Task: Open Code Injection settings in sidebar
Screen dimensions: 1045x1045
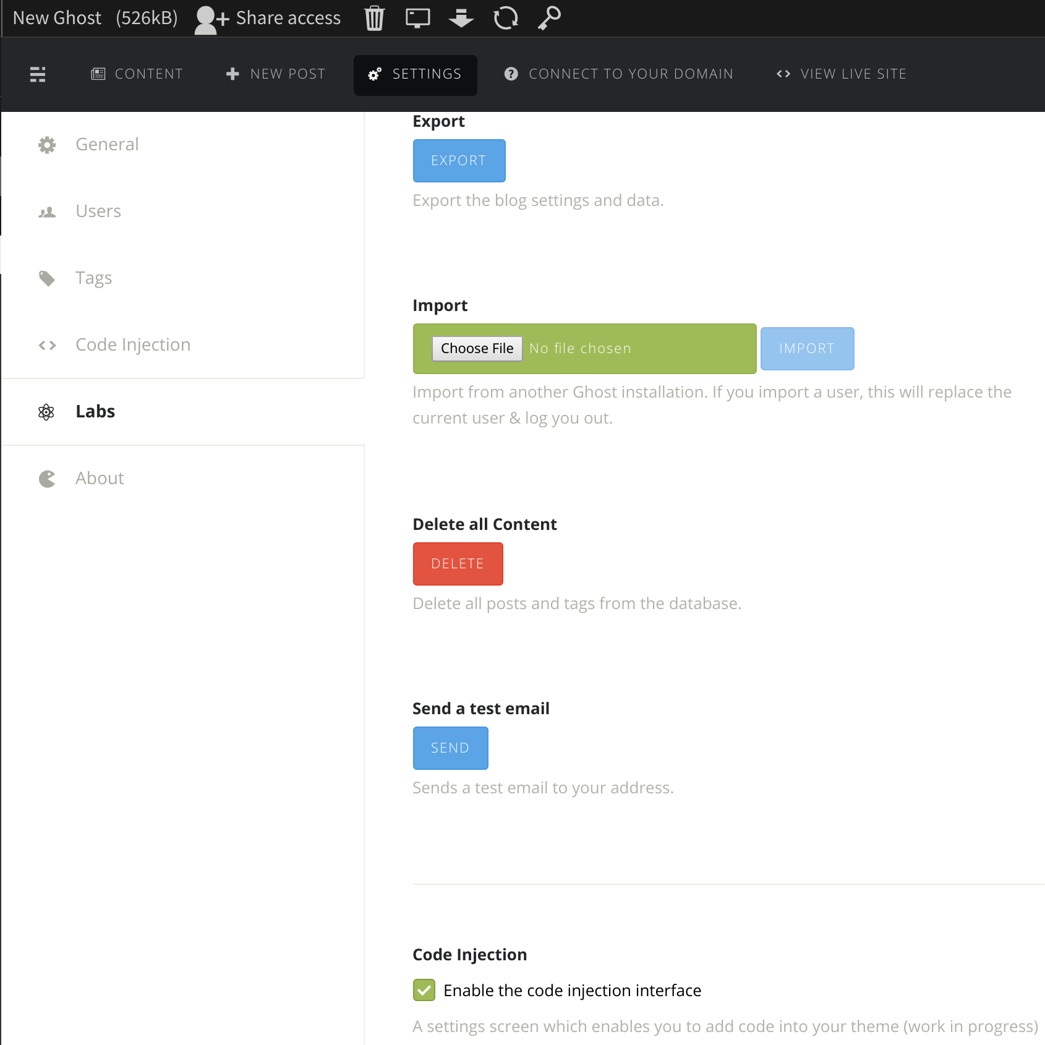Action: (132, 345)
